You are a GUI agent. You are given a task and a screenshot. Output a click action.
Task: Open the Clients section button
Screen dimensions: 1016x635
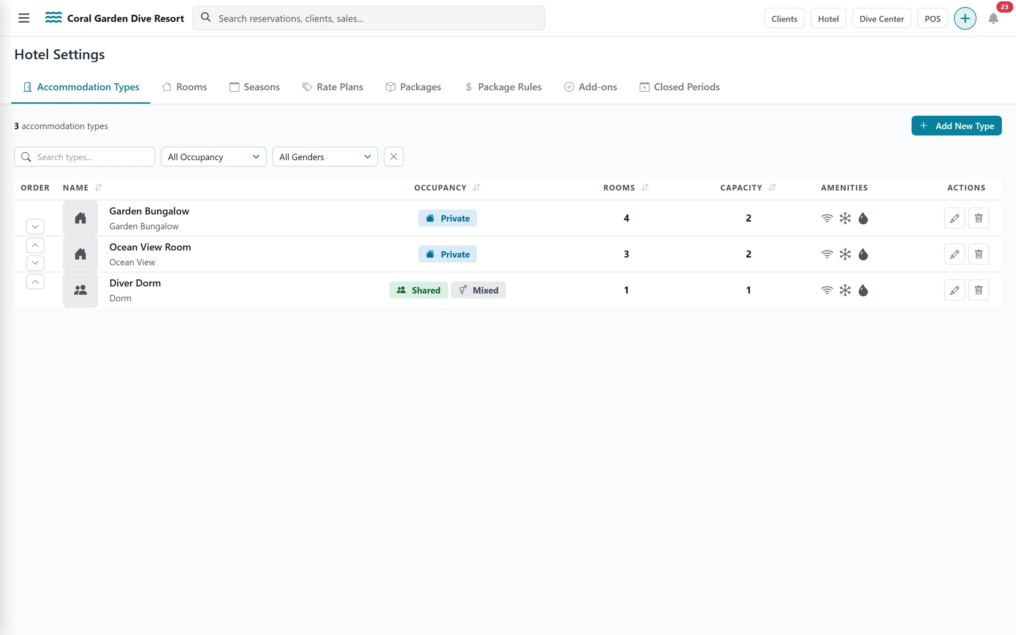pyautogui.click(x=784, y=18)
